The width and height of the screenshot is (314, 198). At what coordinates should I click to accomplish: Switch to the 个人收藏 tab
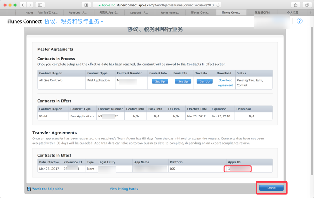[292, 13]
